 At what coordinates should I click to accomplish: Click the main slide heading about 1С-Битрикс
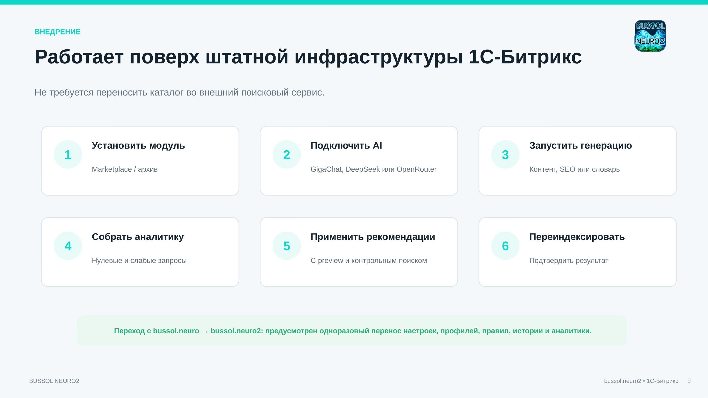tap(308, 57)
